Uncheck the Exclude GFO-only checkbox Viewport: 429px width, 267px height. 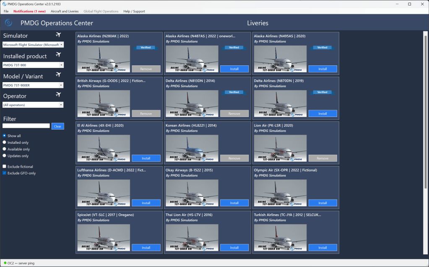(x=5, y=173)
